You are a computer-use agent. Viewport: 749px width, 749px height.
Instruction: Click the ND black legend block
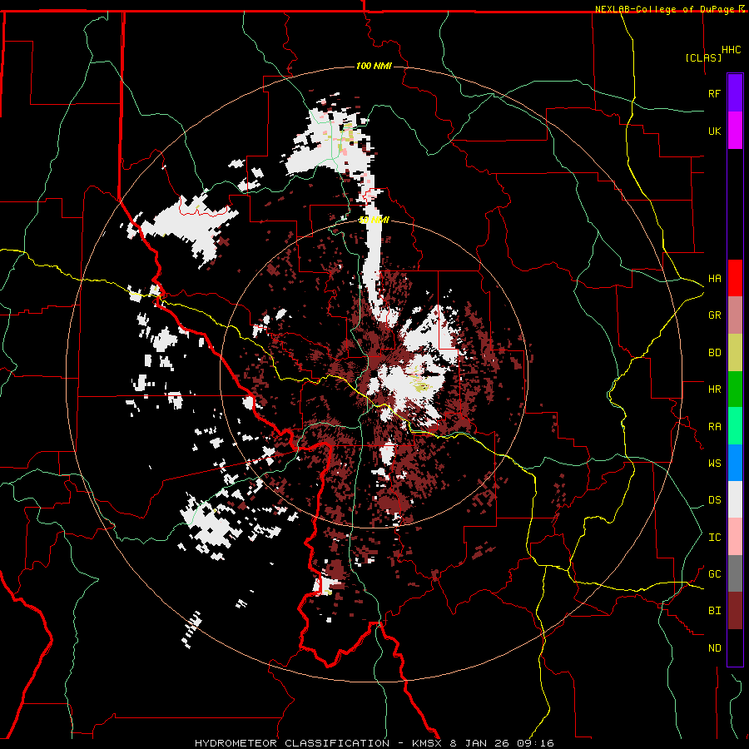pos(735,647)
